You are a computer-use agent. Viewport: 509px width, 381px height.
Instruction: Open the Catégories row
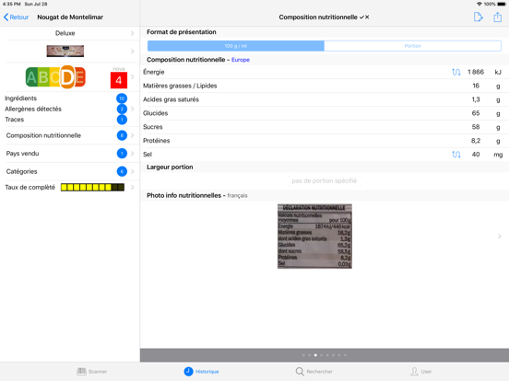point(70,171)
